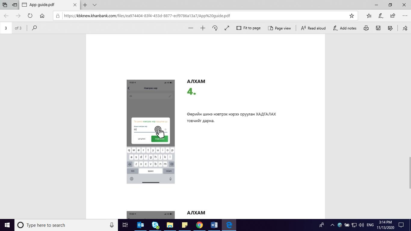This screenshot has width=411, height=231.
Task: Start Read aloud for the document
Action: click(x=313, y=28)
